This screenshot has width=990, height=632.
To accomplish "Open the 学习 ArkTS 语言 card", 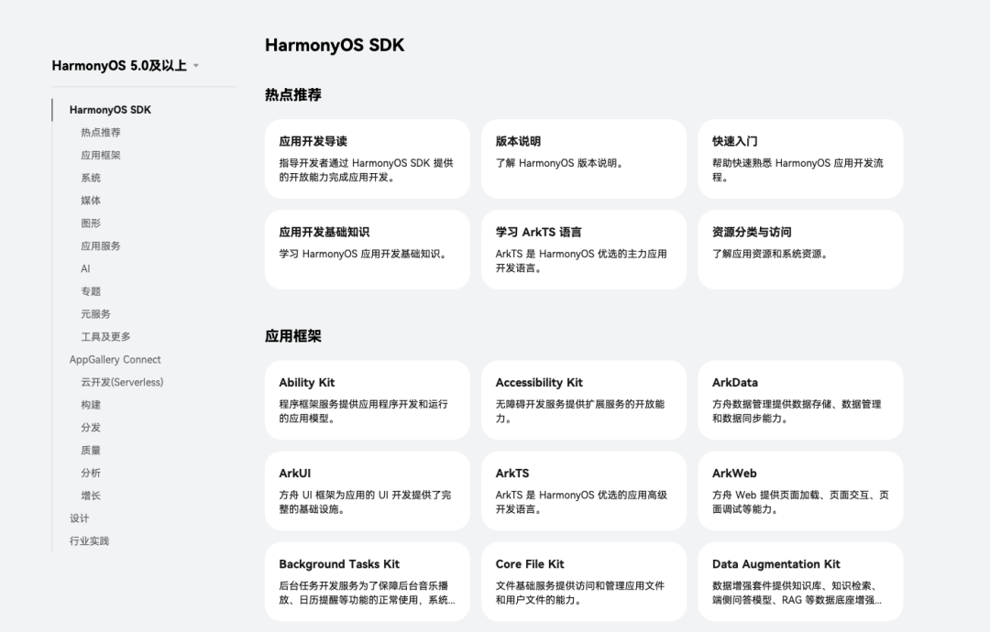I will 584,250.
